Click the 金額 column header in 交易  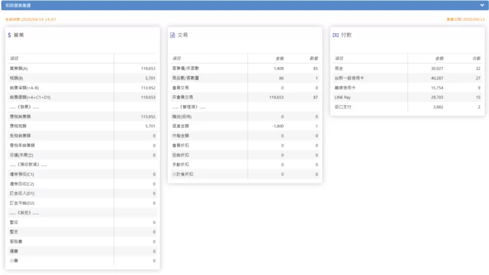pyautogui.click(x=280, y=59)
